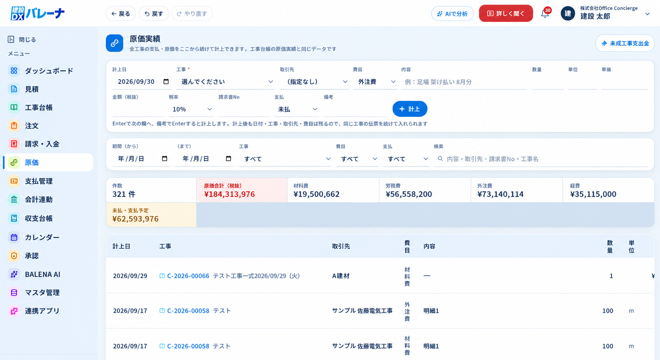Click the 金額(税抜) amount input

pyautogui.click(x=138, y=109)
